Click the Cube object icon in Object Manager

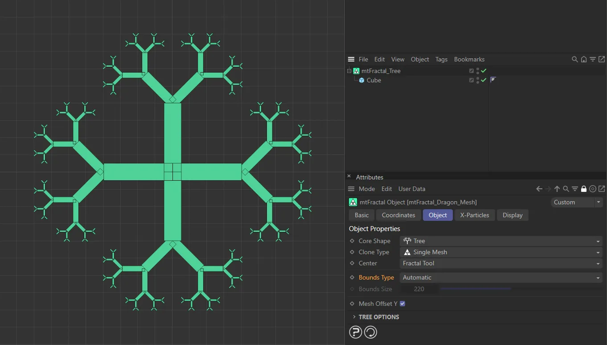tap(361, 80)
